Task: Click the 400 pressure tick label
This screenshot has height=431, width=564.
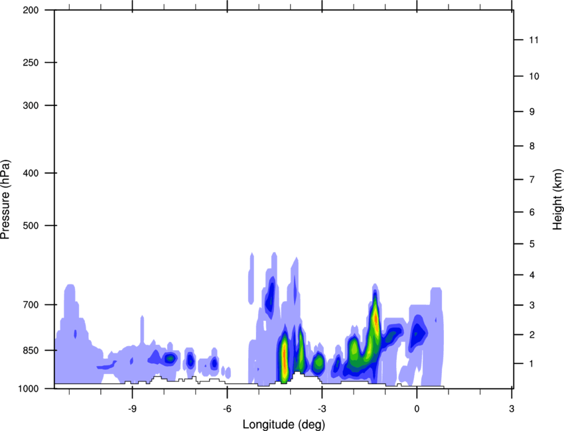Action: [31, 173]
